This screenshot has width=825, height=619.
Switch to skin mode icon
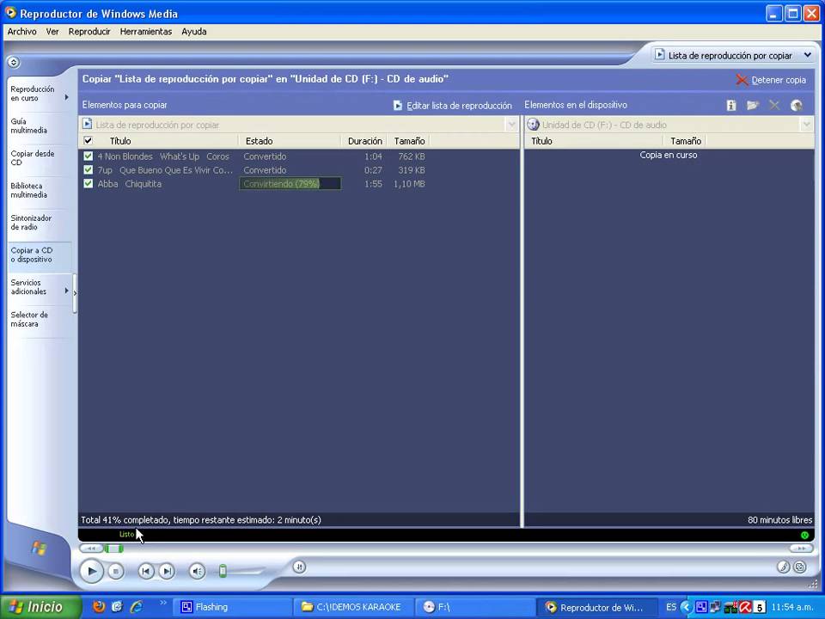click(x=800, y=567)
